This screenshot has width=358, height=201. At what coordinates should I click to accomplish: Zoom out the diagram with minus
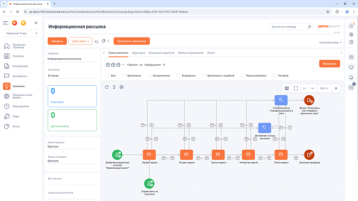coord(313,88)
